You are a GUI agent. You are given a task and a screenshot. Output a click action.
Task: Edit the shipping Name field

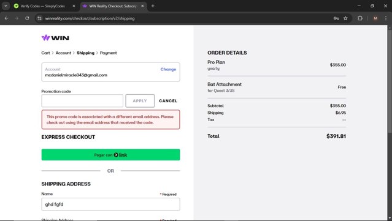tap(110, 204)
